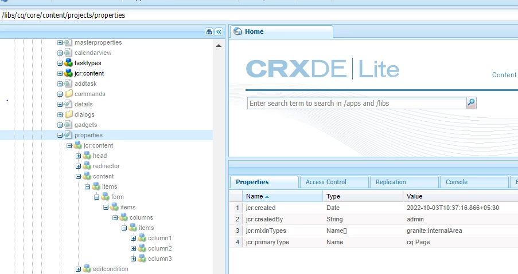Expand the head node
This screenshot has height=274, width=518.
pos(78,156)
